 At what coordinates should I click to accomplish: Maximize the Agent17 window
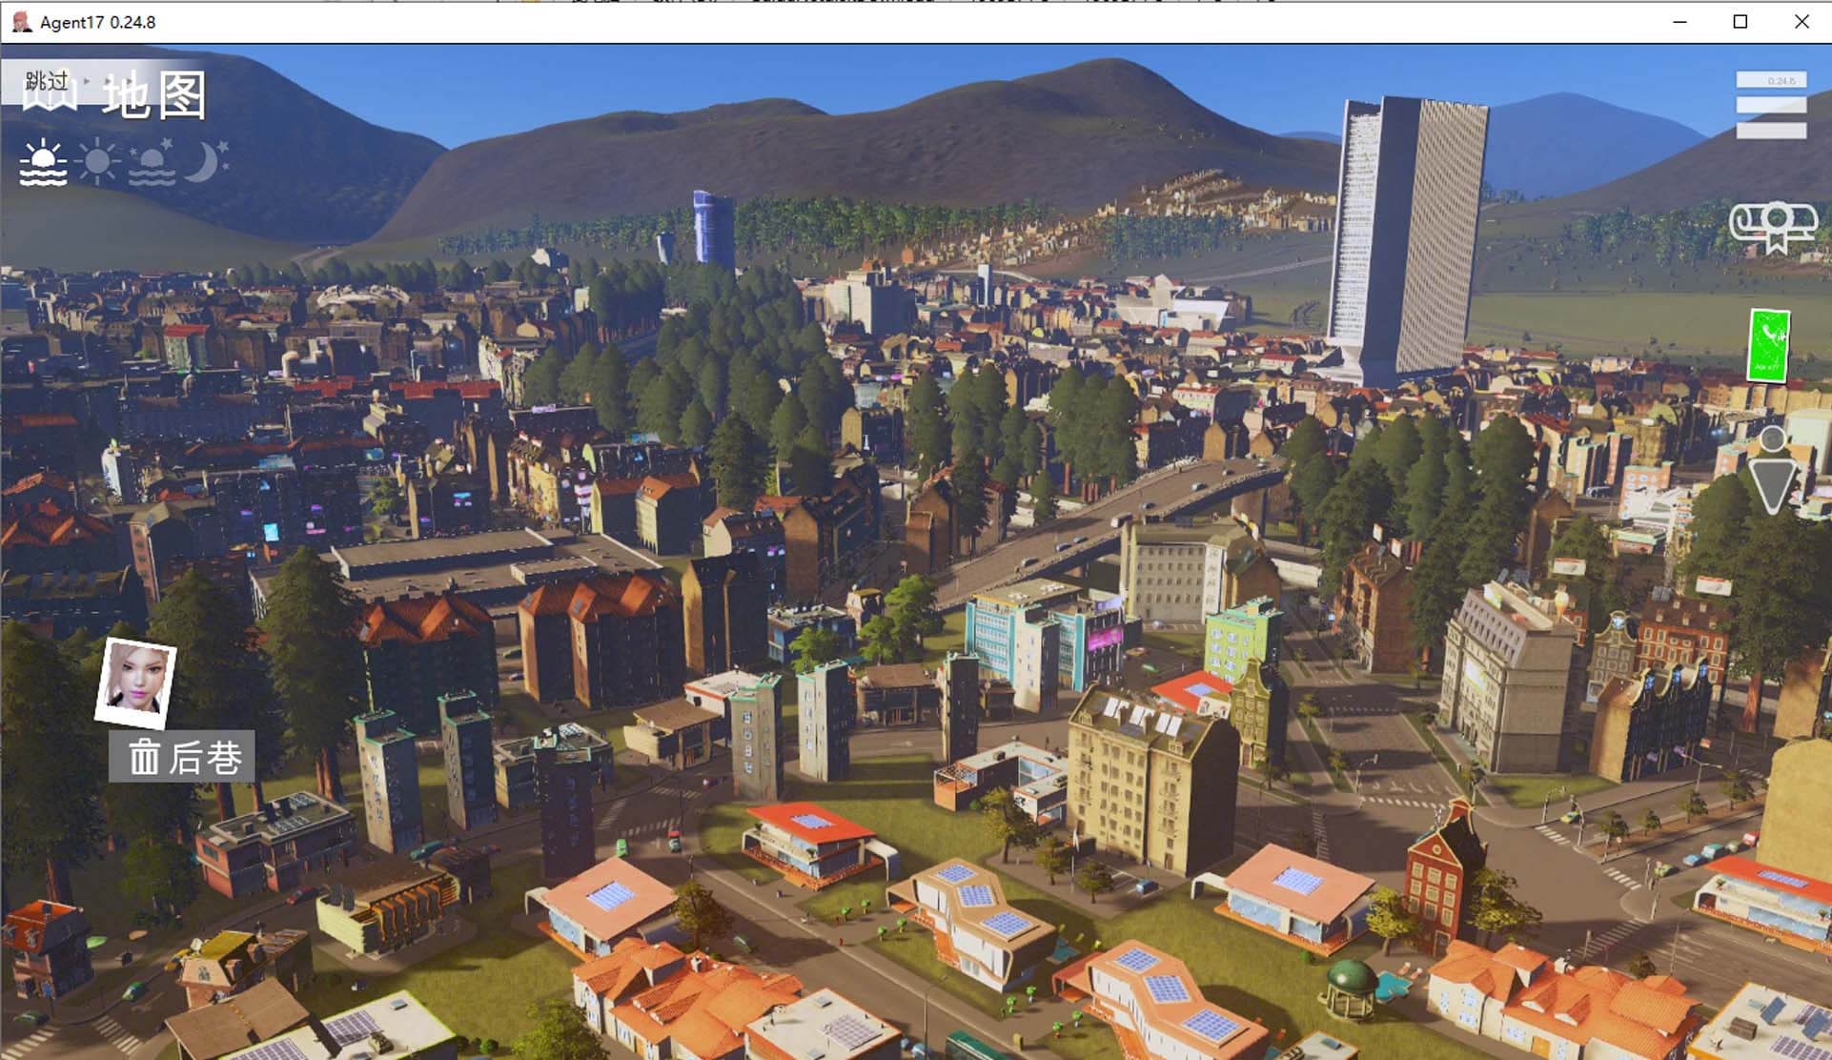[1740, 21]
